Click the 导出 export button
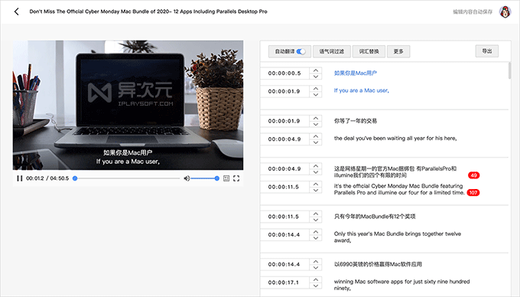 pyautogui.click(x=487, y=51)
